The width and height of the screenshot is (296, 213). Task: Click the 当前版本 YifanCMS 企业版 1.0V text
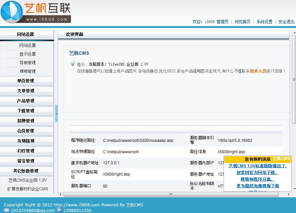119,64
